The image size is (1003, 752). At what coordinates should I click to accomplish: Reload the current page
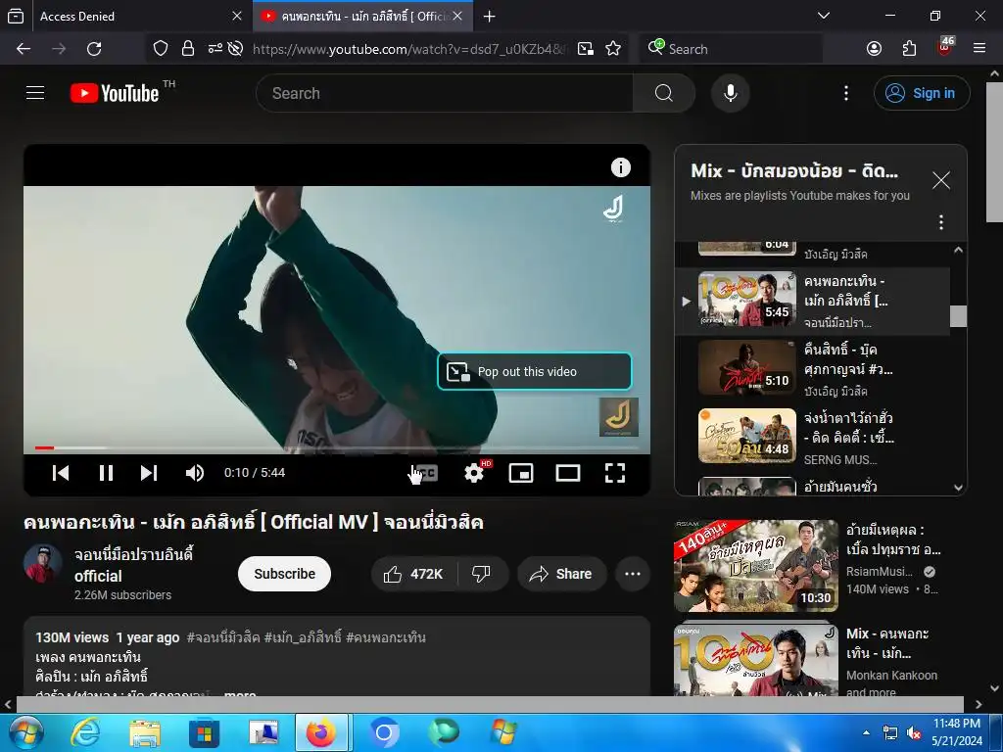94,49
